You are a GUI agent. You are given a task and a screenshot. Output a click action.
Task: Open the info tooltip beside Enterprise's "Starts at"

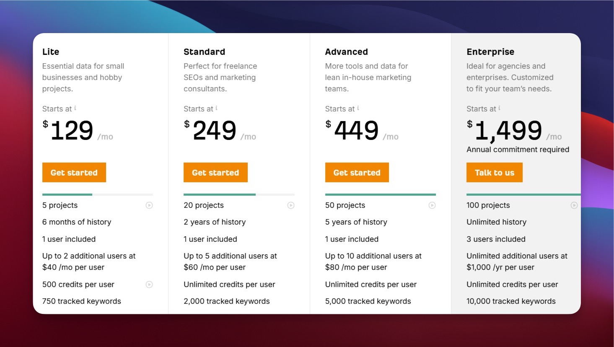499,107
